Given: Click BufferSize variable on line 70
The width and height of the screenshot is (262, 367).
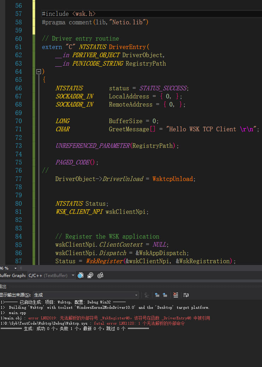Looking at the screenshot, I should pyautogui.click(x=125, y=121).
